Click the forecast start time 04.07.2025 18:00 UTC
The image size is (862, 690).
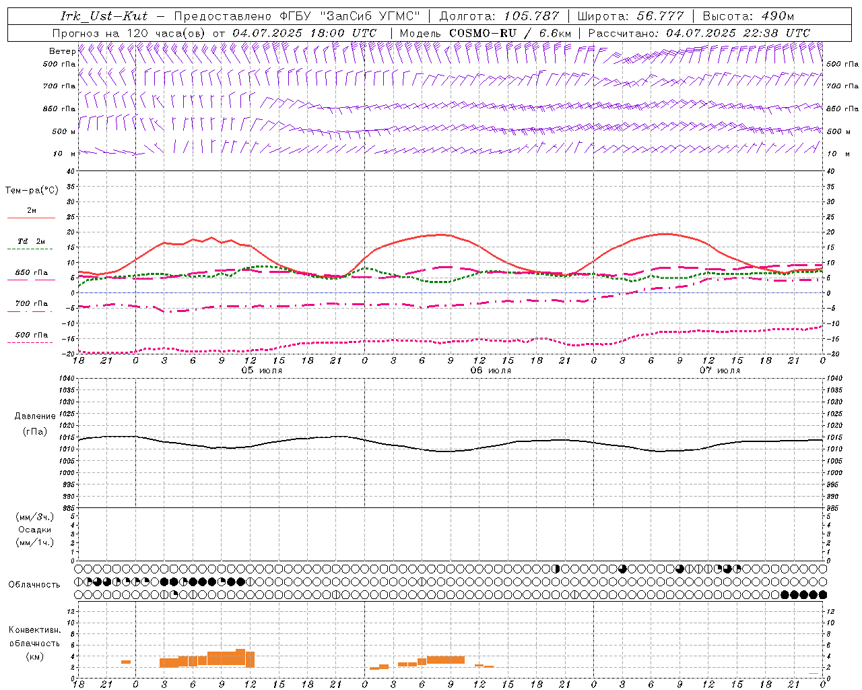click(304, 33)
